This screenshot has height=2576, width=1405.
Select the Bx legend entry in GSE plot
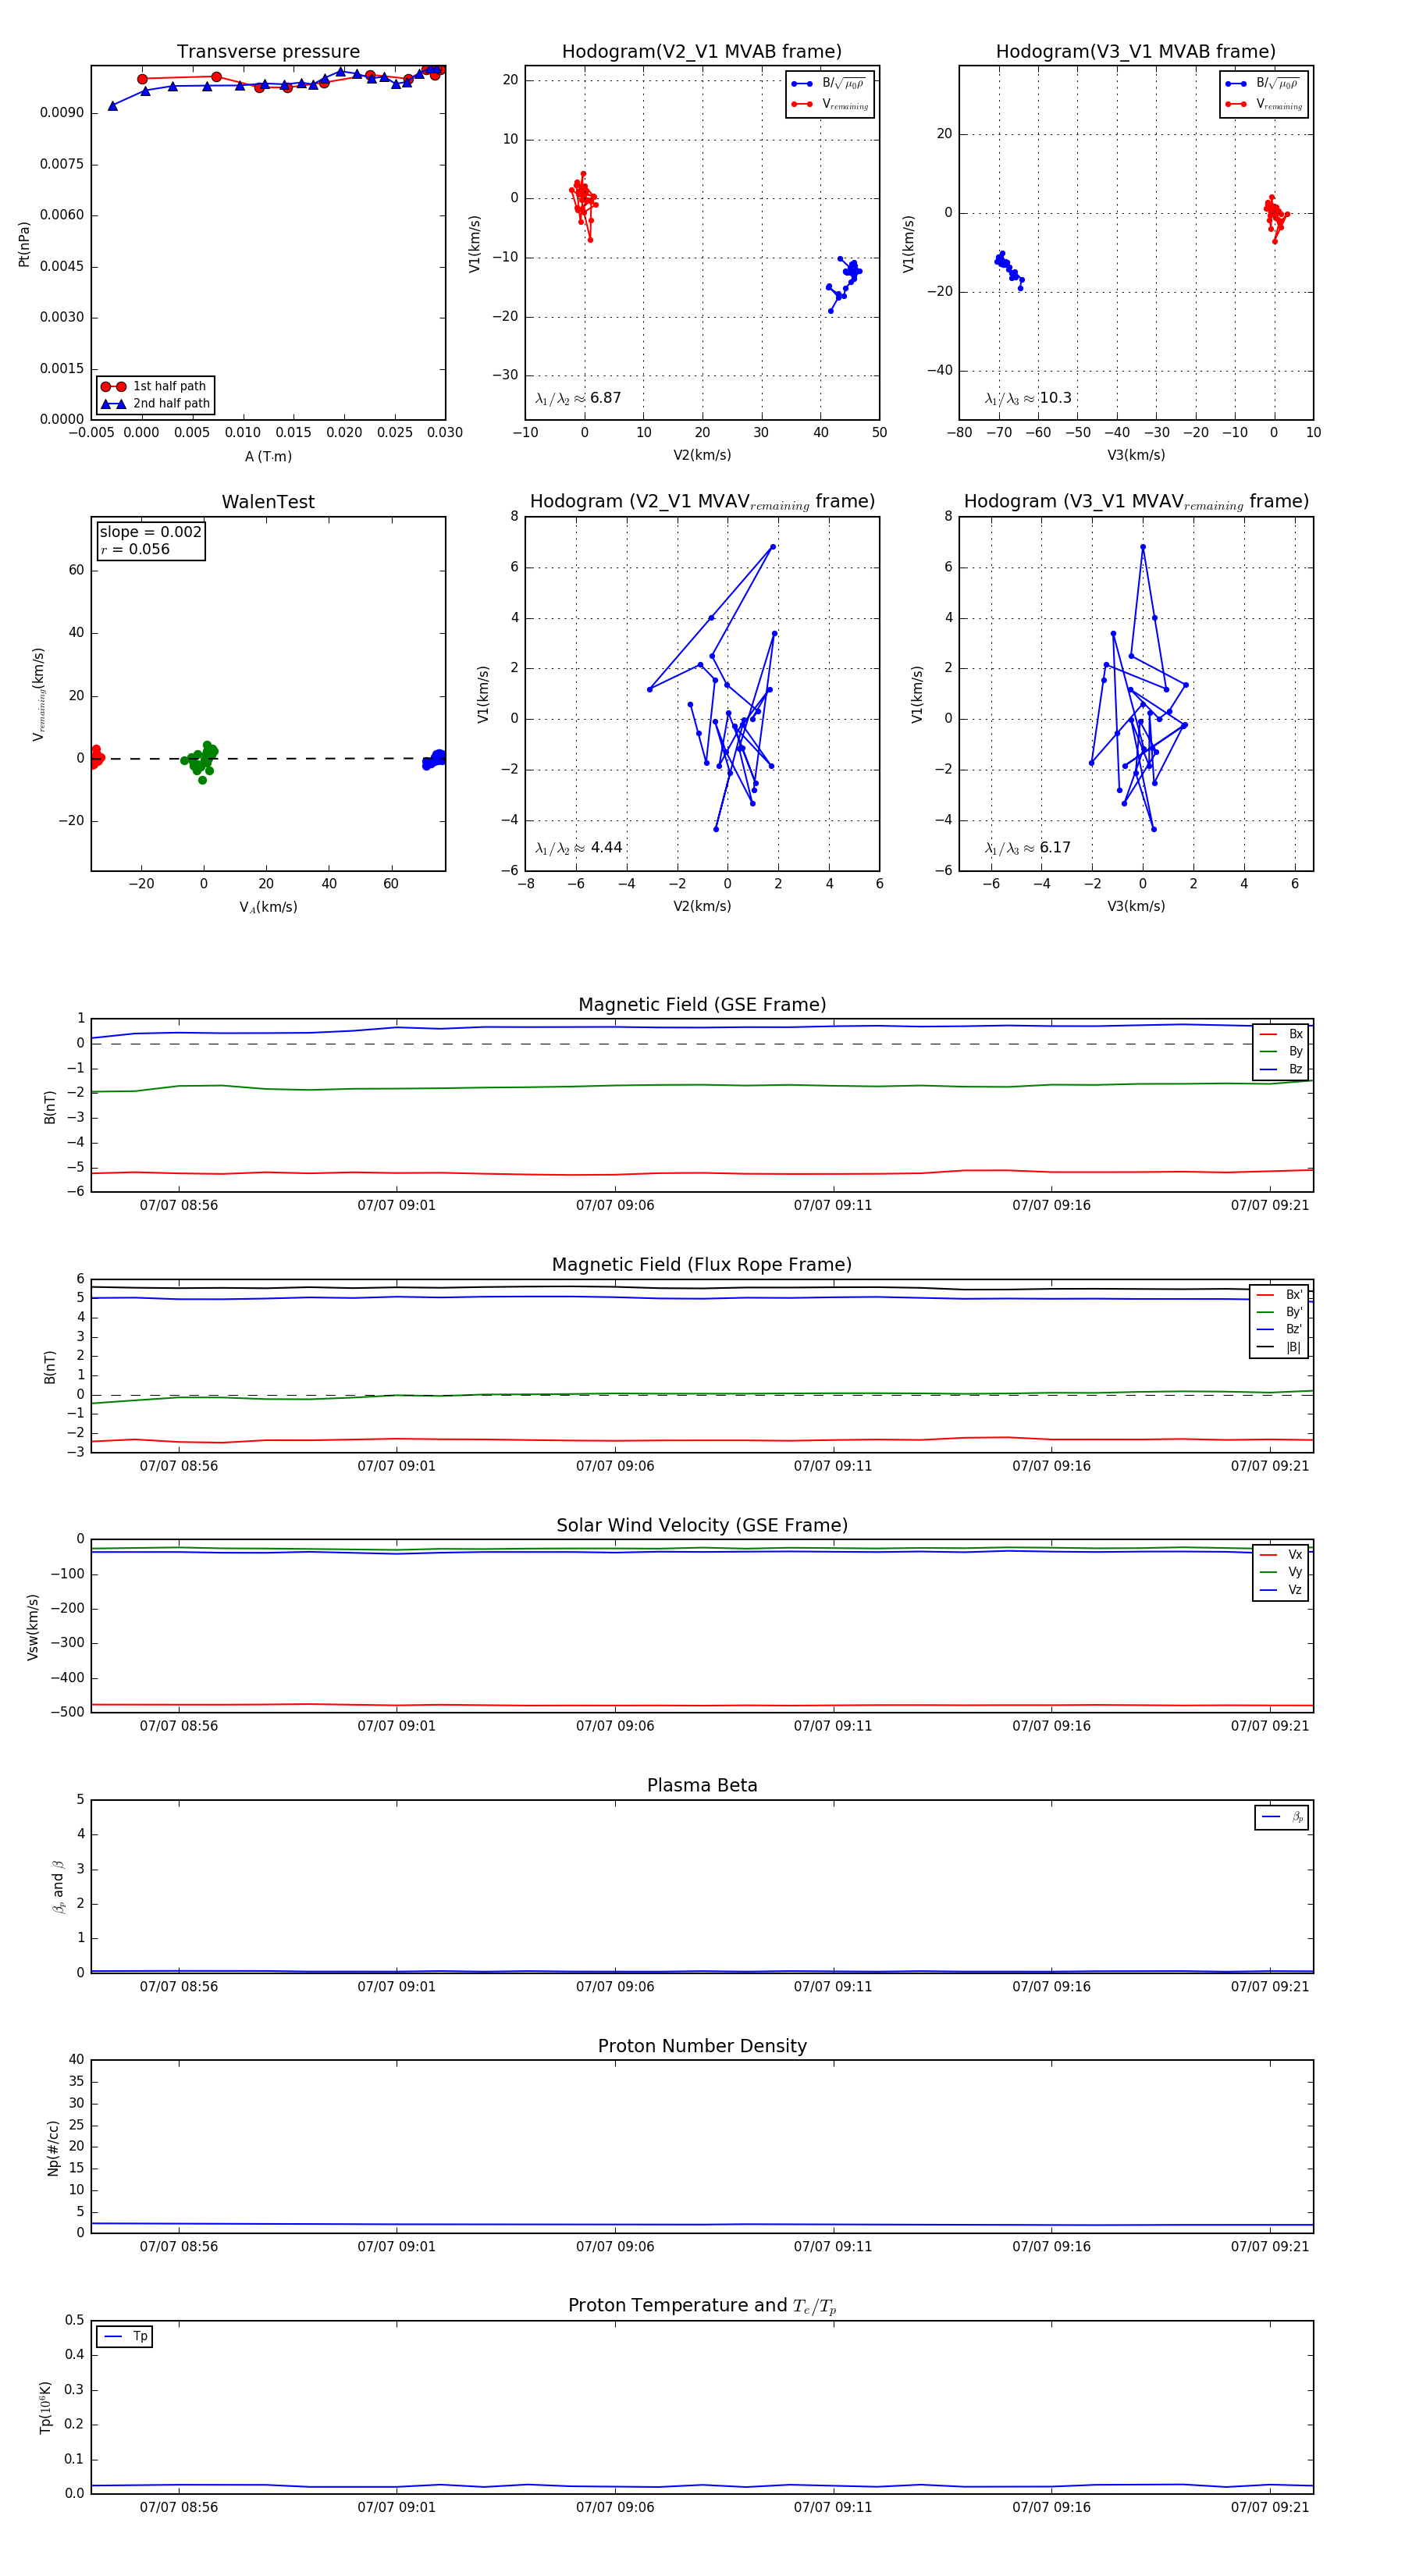(x=1281, y=1034)
